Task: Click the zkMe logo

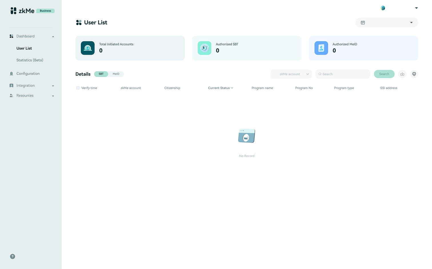Action: 23,11
